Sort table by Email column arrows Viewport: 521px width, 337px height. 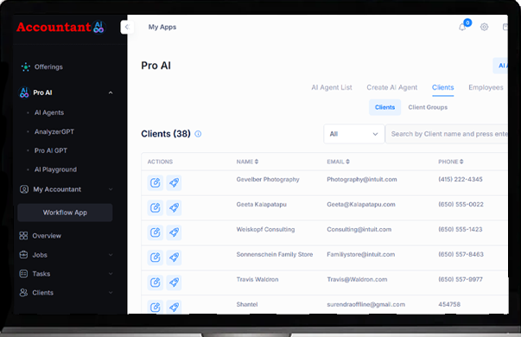347,162
